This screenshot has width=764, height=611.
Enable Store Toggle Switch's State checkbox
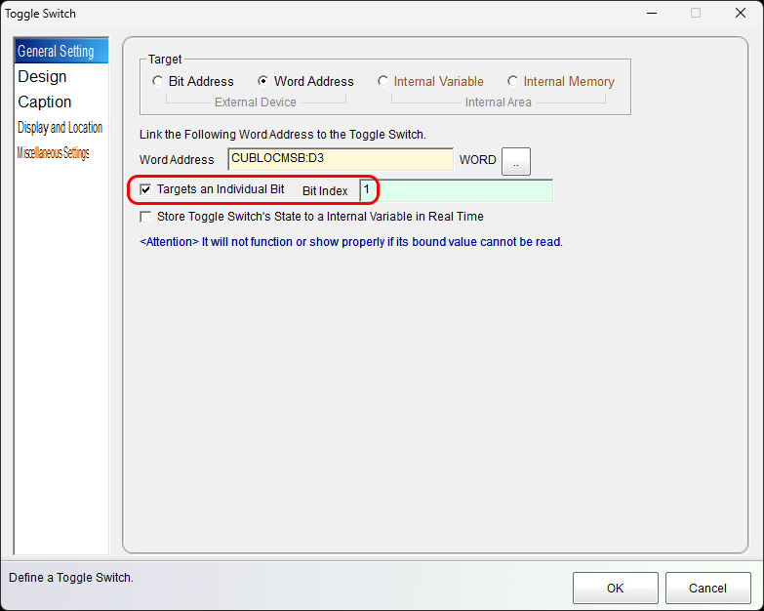click(x=146, y=217)
